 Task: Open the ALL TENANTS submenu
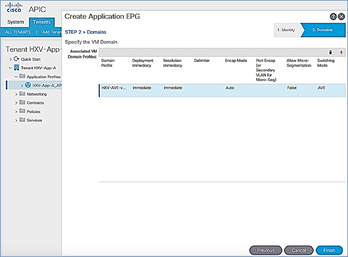(x=18, y=32)
